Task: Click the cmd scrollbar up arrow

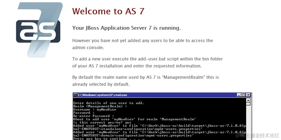Action: pyautogui.click(x=248, y=100)
